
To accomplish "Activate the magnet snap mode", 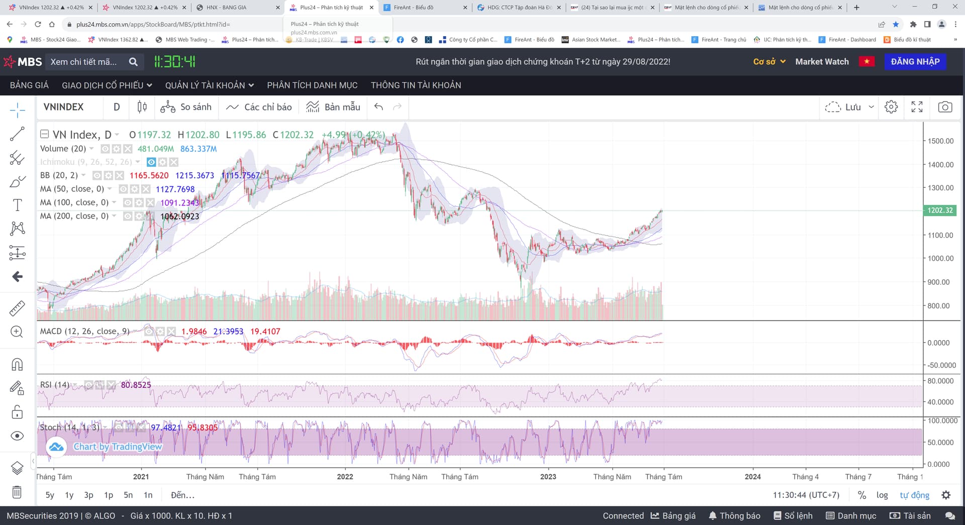I will click(x=17, y=364).
